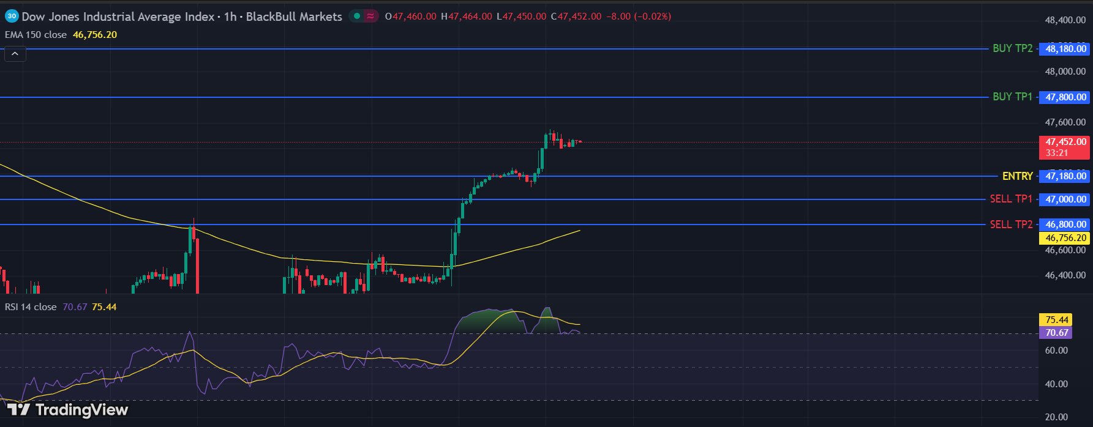Select the SELL TP1 line label
Viewport: 1093px width, 427px height.
tap(1011, 199)
